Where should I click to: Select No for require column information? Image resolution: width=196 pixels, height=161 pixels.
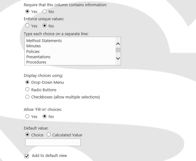click(44, 12)
